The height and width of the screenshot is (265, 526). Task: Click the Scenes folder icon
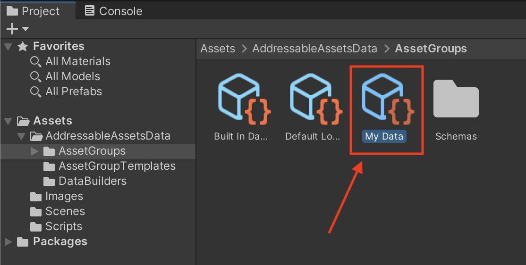pos(36,212)
